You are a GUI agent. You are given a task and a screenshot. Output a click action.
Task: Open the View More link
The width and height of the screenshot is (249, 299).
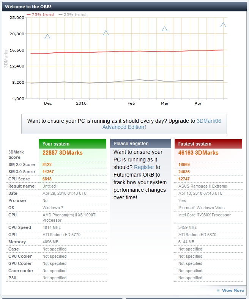click(233, 290)
